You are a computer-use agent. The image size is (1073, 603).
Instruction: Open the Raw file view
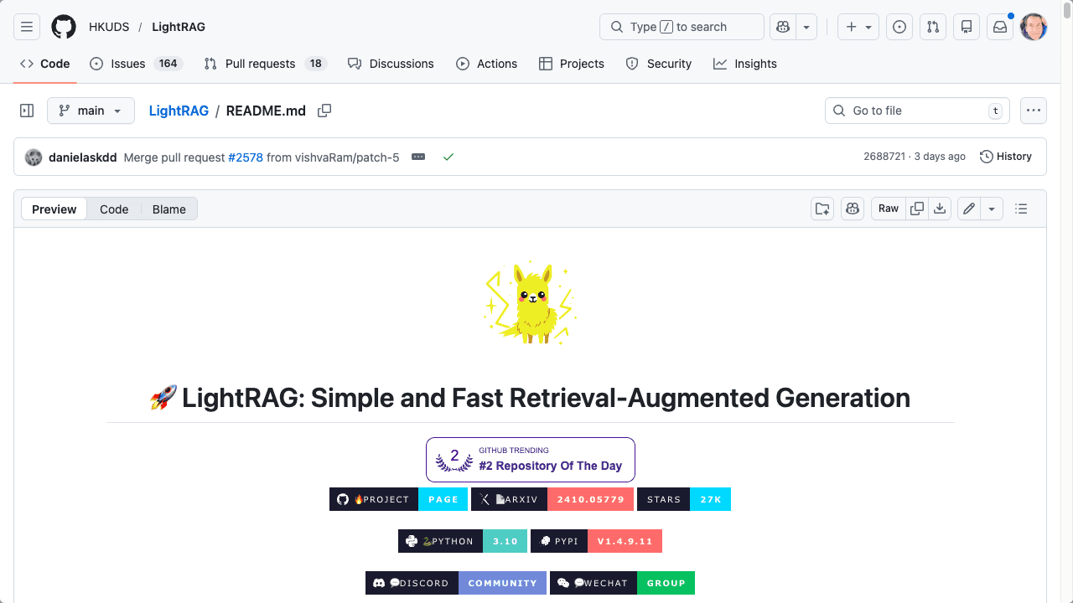pos(889,209)
